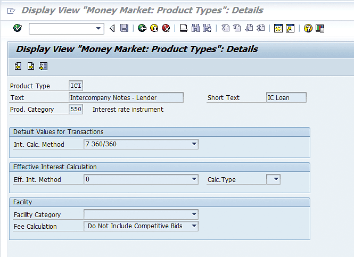Expand the Calc.Type dropdown

276,179
